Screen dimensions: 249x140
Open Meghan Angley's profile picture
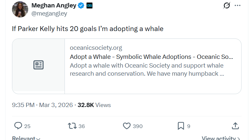[x=20, y=9]
